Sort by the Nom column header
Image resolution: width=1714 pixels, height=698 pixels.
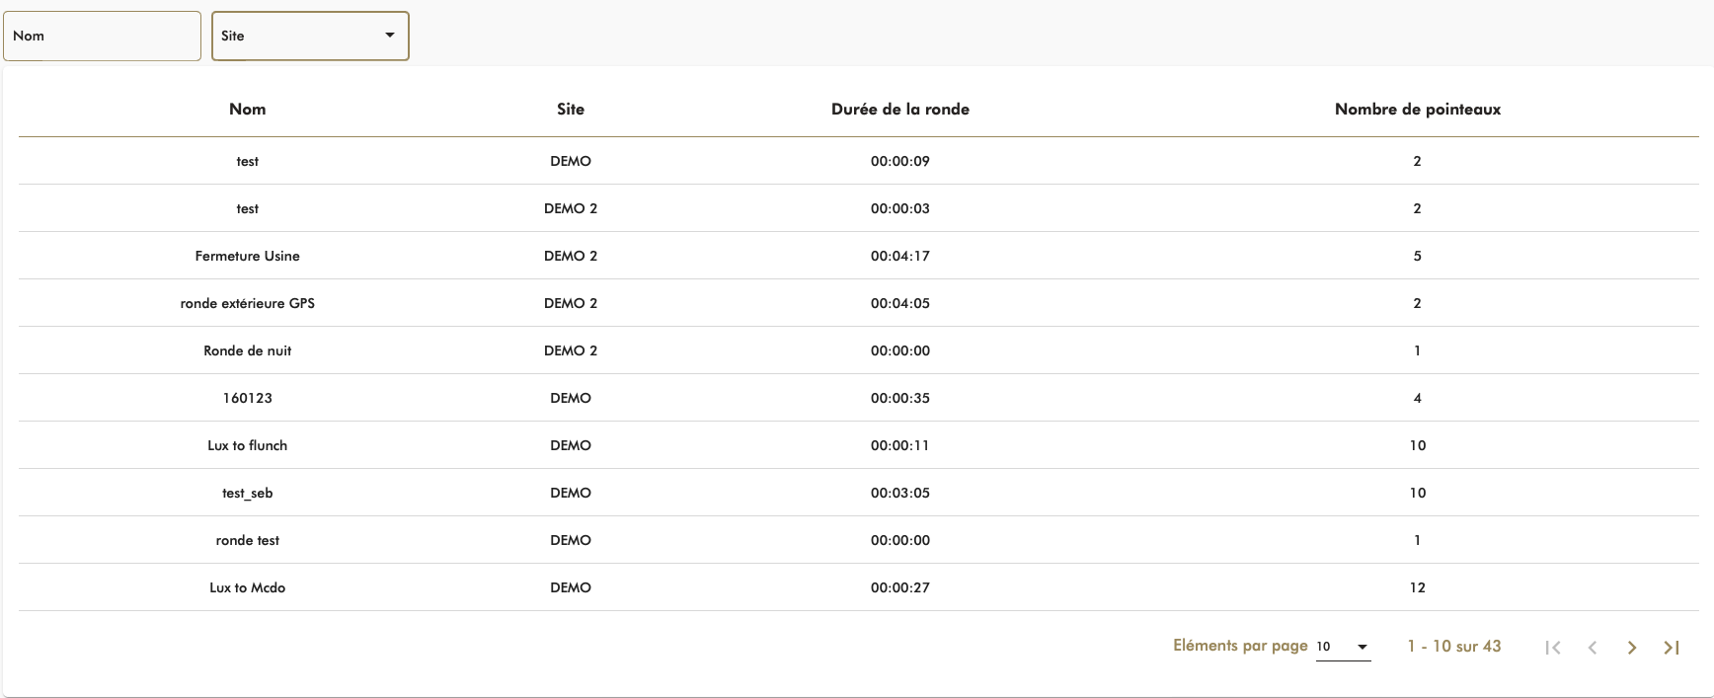247,110
